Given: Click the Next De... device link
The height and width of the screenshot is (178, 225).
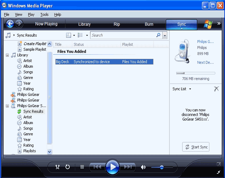Looking at the screenshot, I should pyautogui.click(x=205, y=62).
